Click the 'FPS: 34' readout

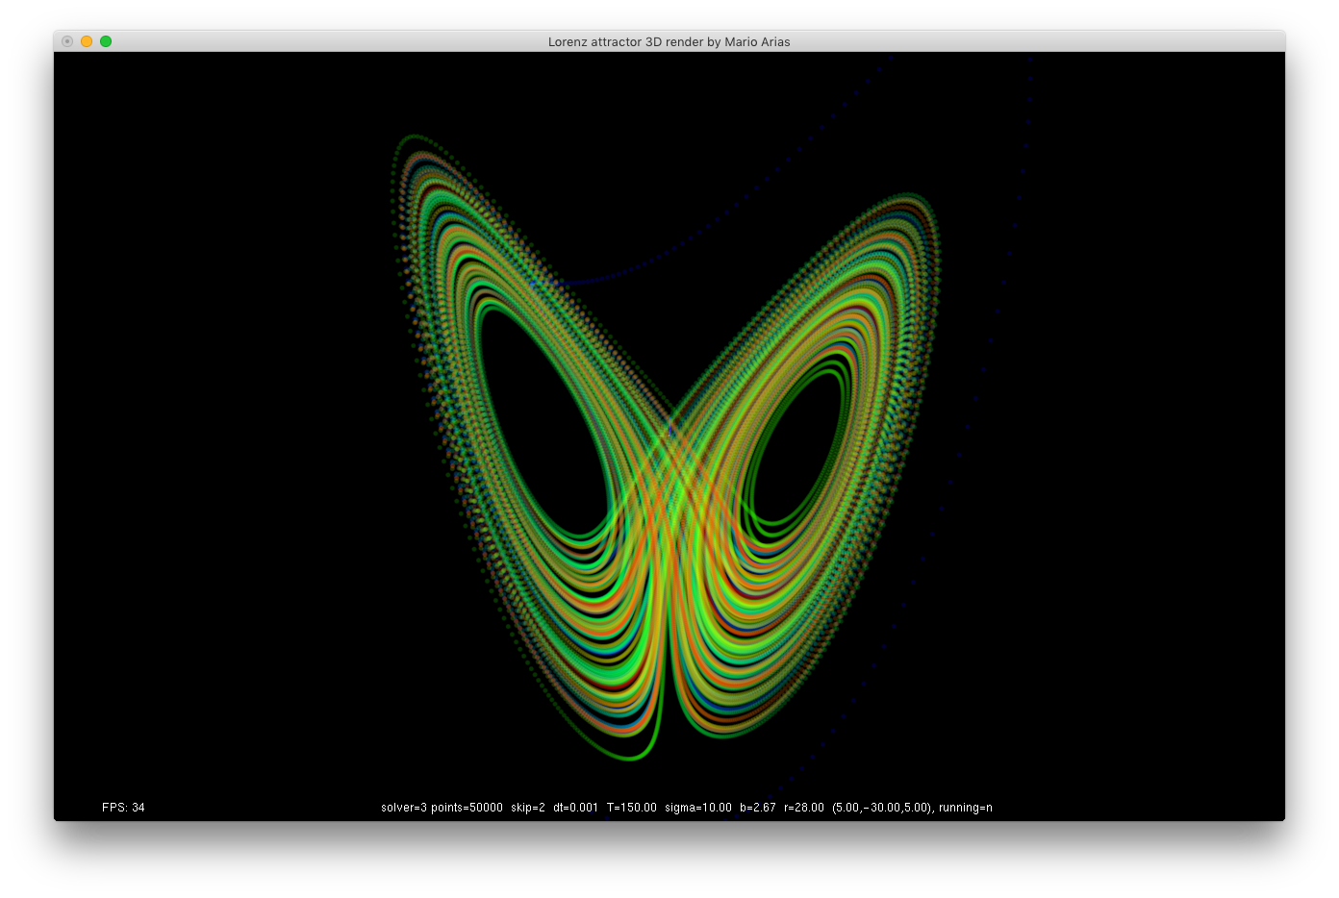click(123, 808)
